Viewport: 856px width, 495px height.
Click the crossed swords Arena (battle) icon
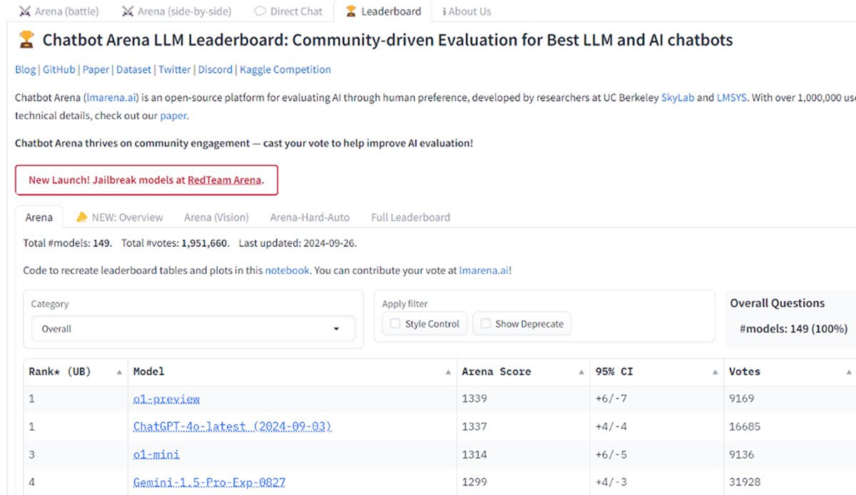pos(25,11)
